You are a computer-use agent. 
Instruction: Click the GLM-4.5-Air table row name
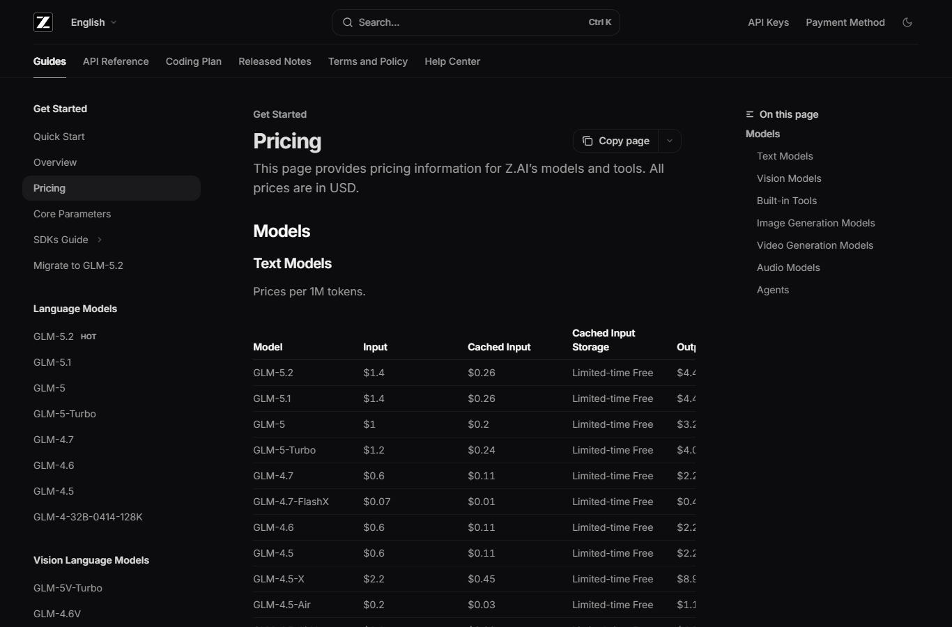(282, 605)
